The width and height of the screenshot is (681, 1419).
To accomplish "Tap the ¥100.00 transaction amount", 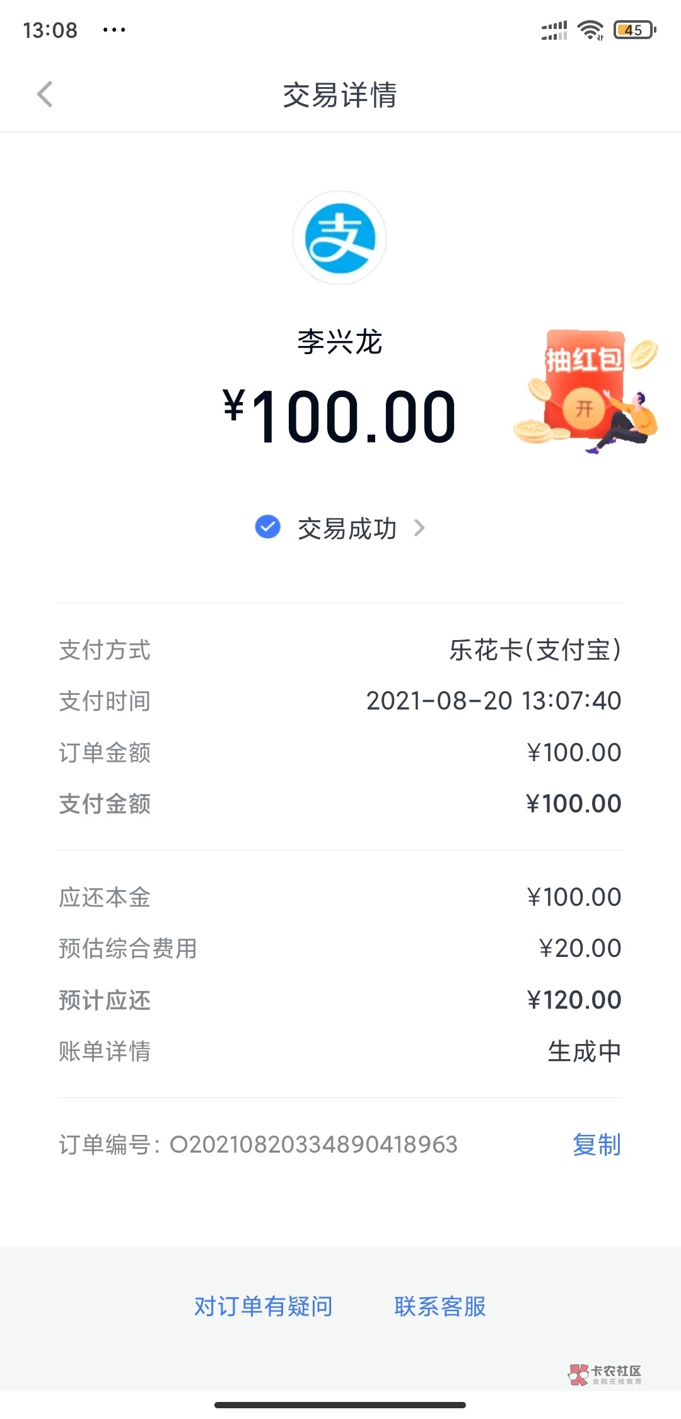I will 340,417.
